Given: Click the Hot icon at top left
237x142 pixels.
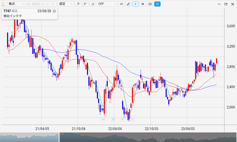Looking at the screenshot, I should [3, 4].
